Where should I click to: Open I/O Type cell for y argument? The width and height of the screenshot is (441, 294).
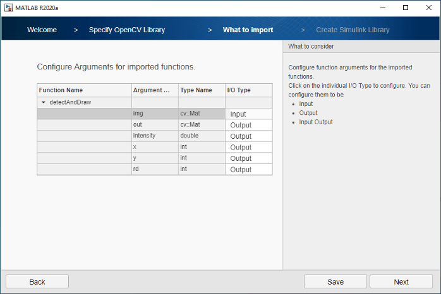pyautogui.click(x=249, y=158)
